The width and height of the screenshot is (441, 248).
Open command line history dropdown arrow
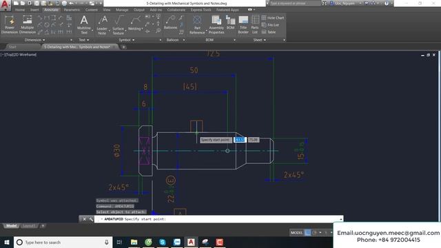point(341,219)
